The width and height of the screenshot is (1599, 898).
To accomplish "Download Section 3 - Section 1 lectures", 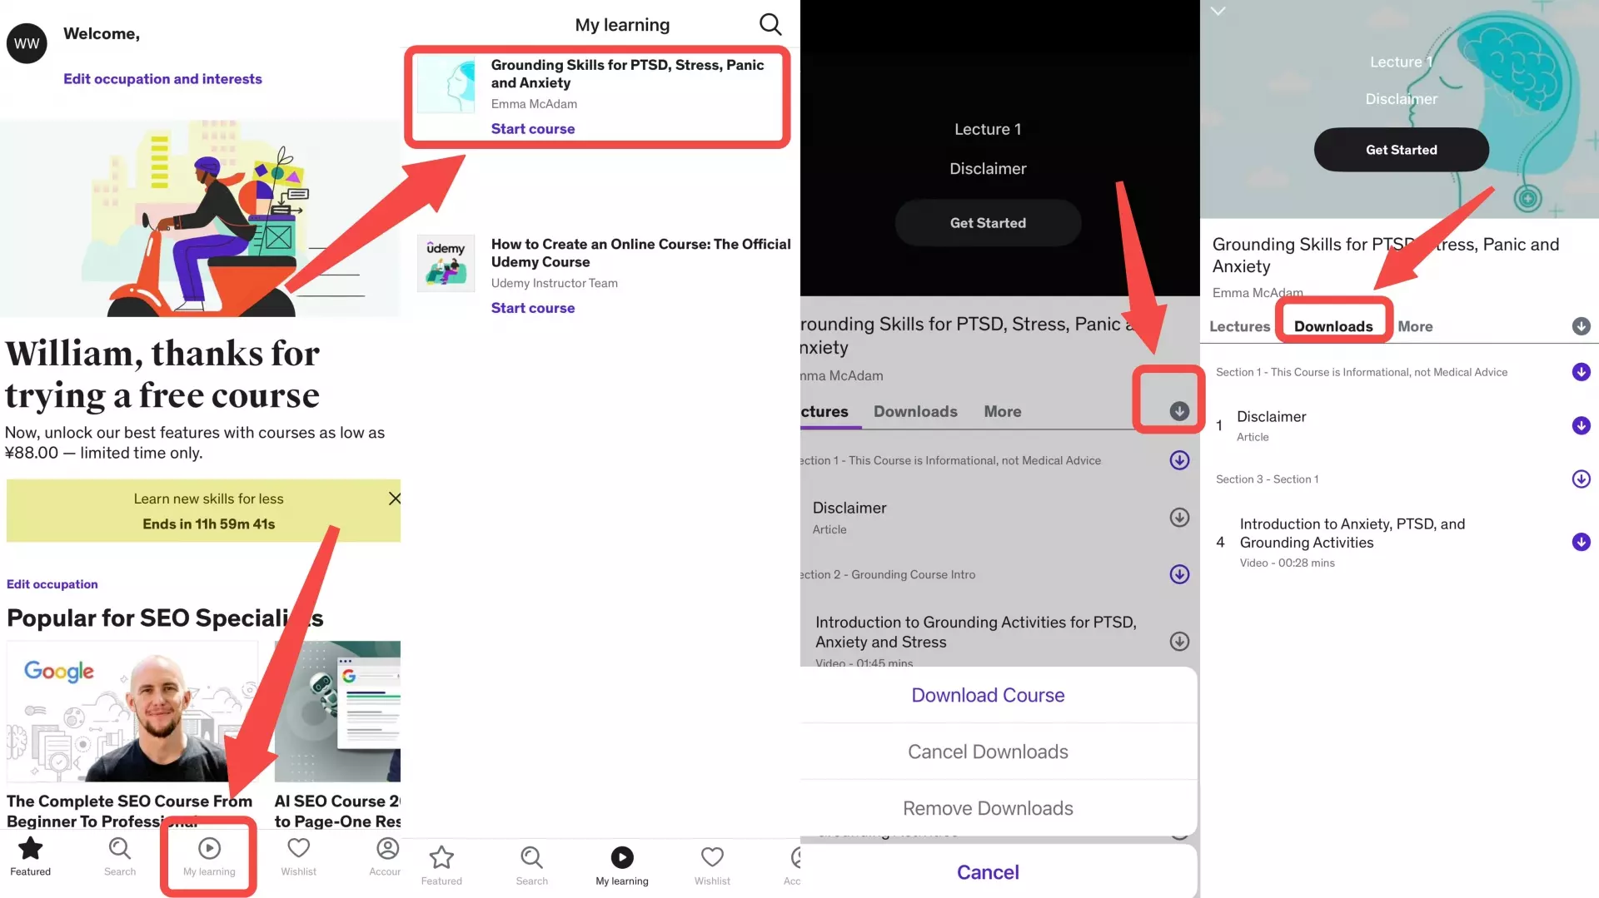I will pos(1581,479).
